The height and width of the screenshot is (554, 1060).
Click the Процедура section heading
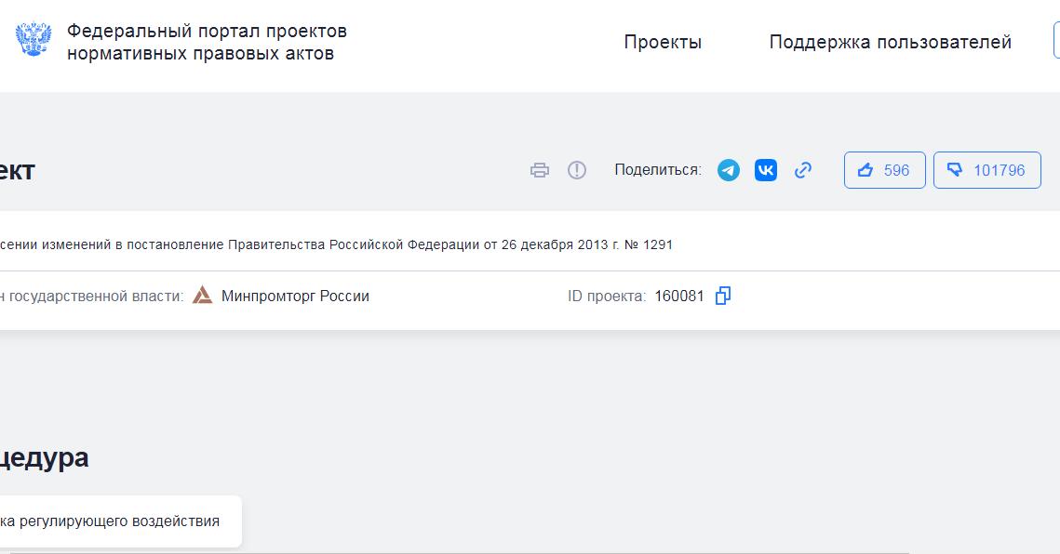[x=45, y=459]
